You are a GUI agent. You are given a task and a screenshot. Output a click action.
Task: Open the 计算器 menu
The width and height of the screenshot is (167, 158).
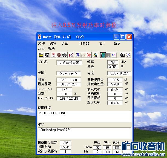[84, 43]
